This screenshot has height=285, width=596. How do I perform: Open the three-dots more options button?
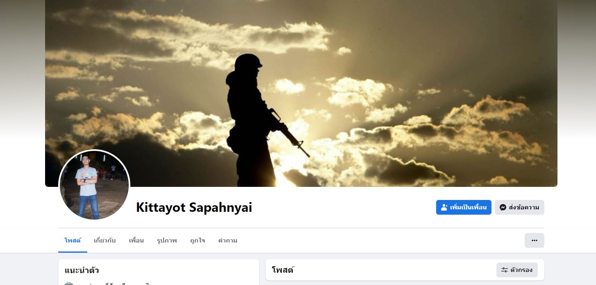(534, 240)
